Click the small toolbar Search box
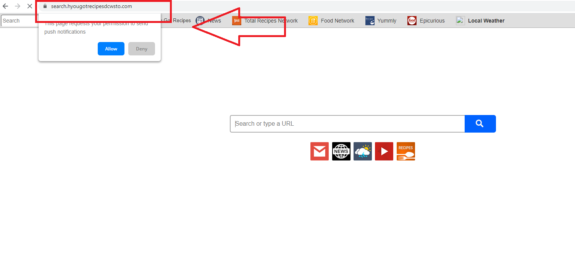Viewport: 575px width, 256px height. click(x=19, y=21)
